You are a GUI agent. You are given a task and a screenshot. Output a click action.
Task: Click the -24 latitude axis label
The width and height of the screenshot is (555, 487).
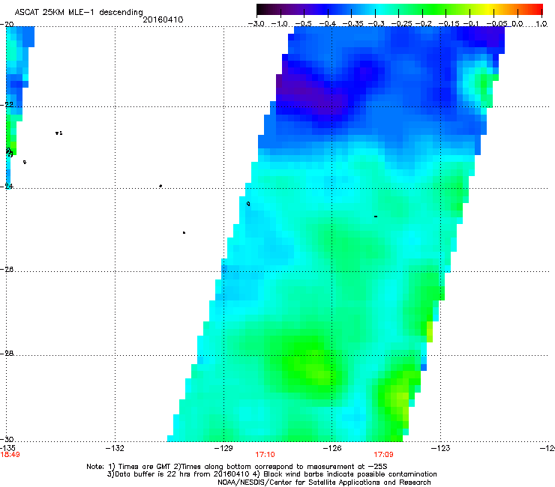click(7, 186)
